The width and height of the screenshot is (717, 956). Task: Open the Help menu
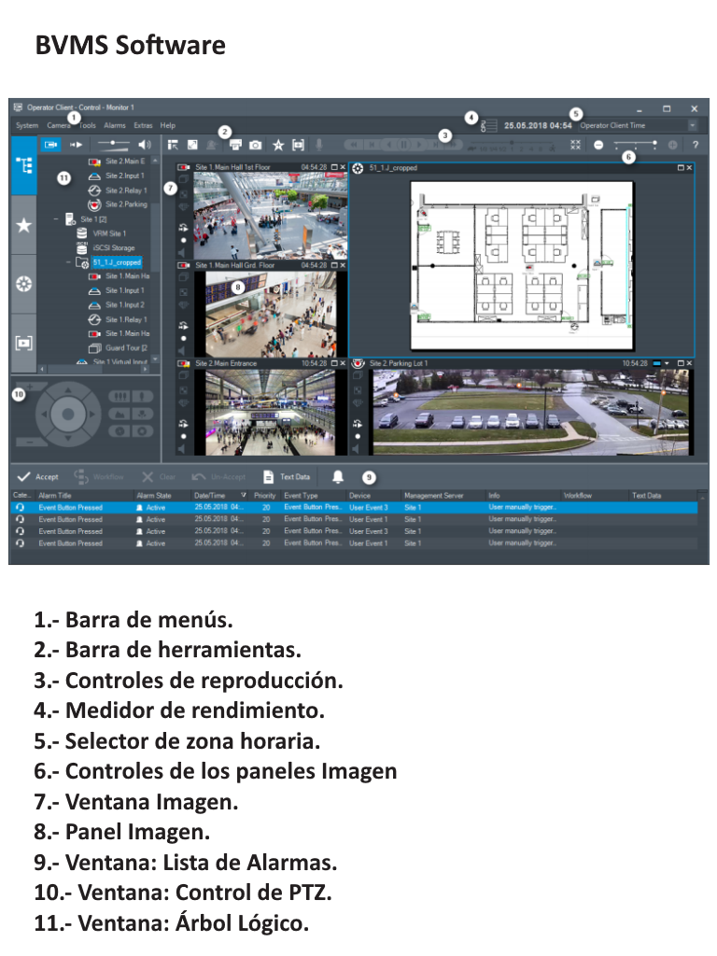(x=168, y=125)
